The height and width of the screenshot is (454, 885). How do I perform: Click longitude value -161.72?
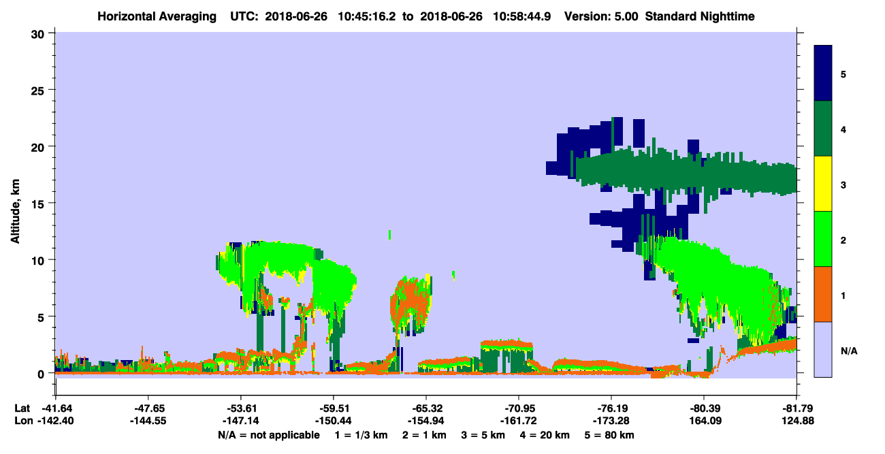pos(519,421)
